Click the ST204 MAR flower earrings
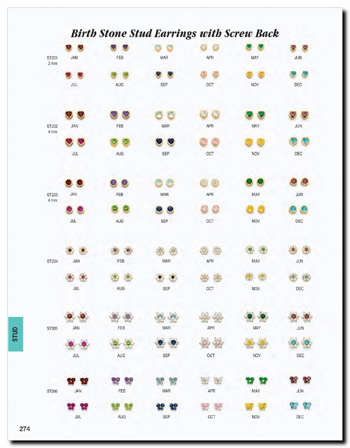Image resolution: width=350 pixels, height=448 pixels. click(x=167, y=251)
